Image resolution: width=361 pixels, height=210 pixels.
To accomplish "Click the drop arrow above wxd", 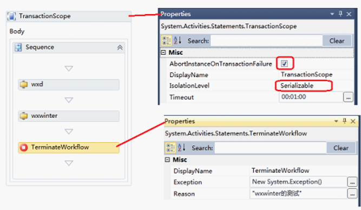I will 69,68.
